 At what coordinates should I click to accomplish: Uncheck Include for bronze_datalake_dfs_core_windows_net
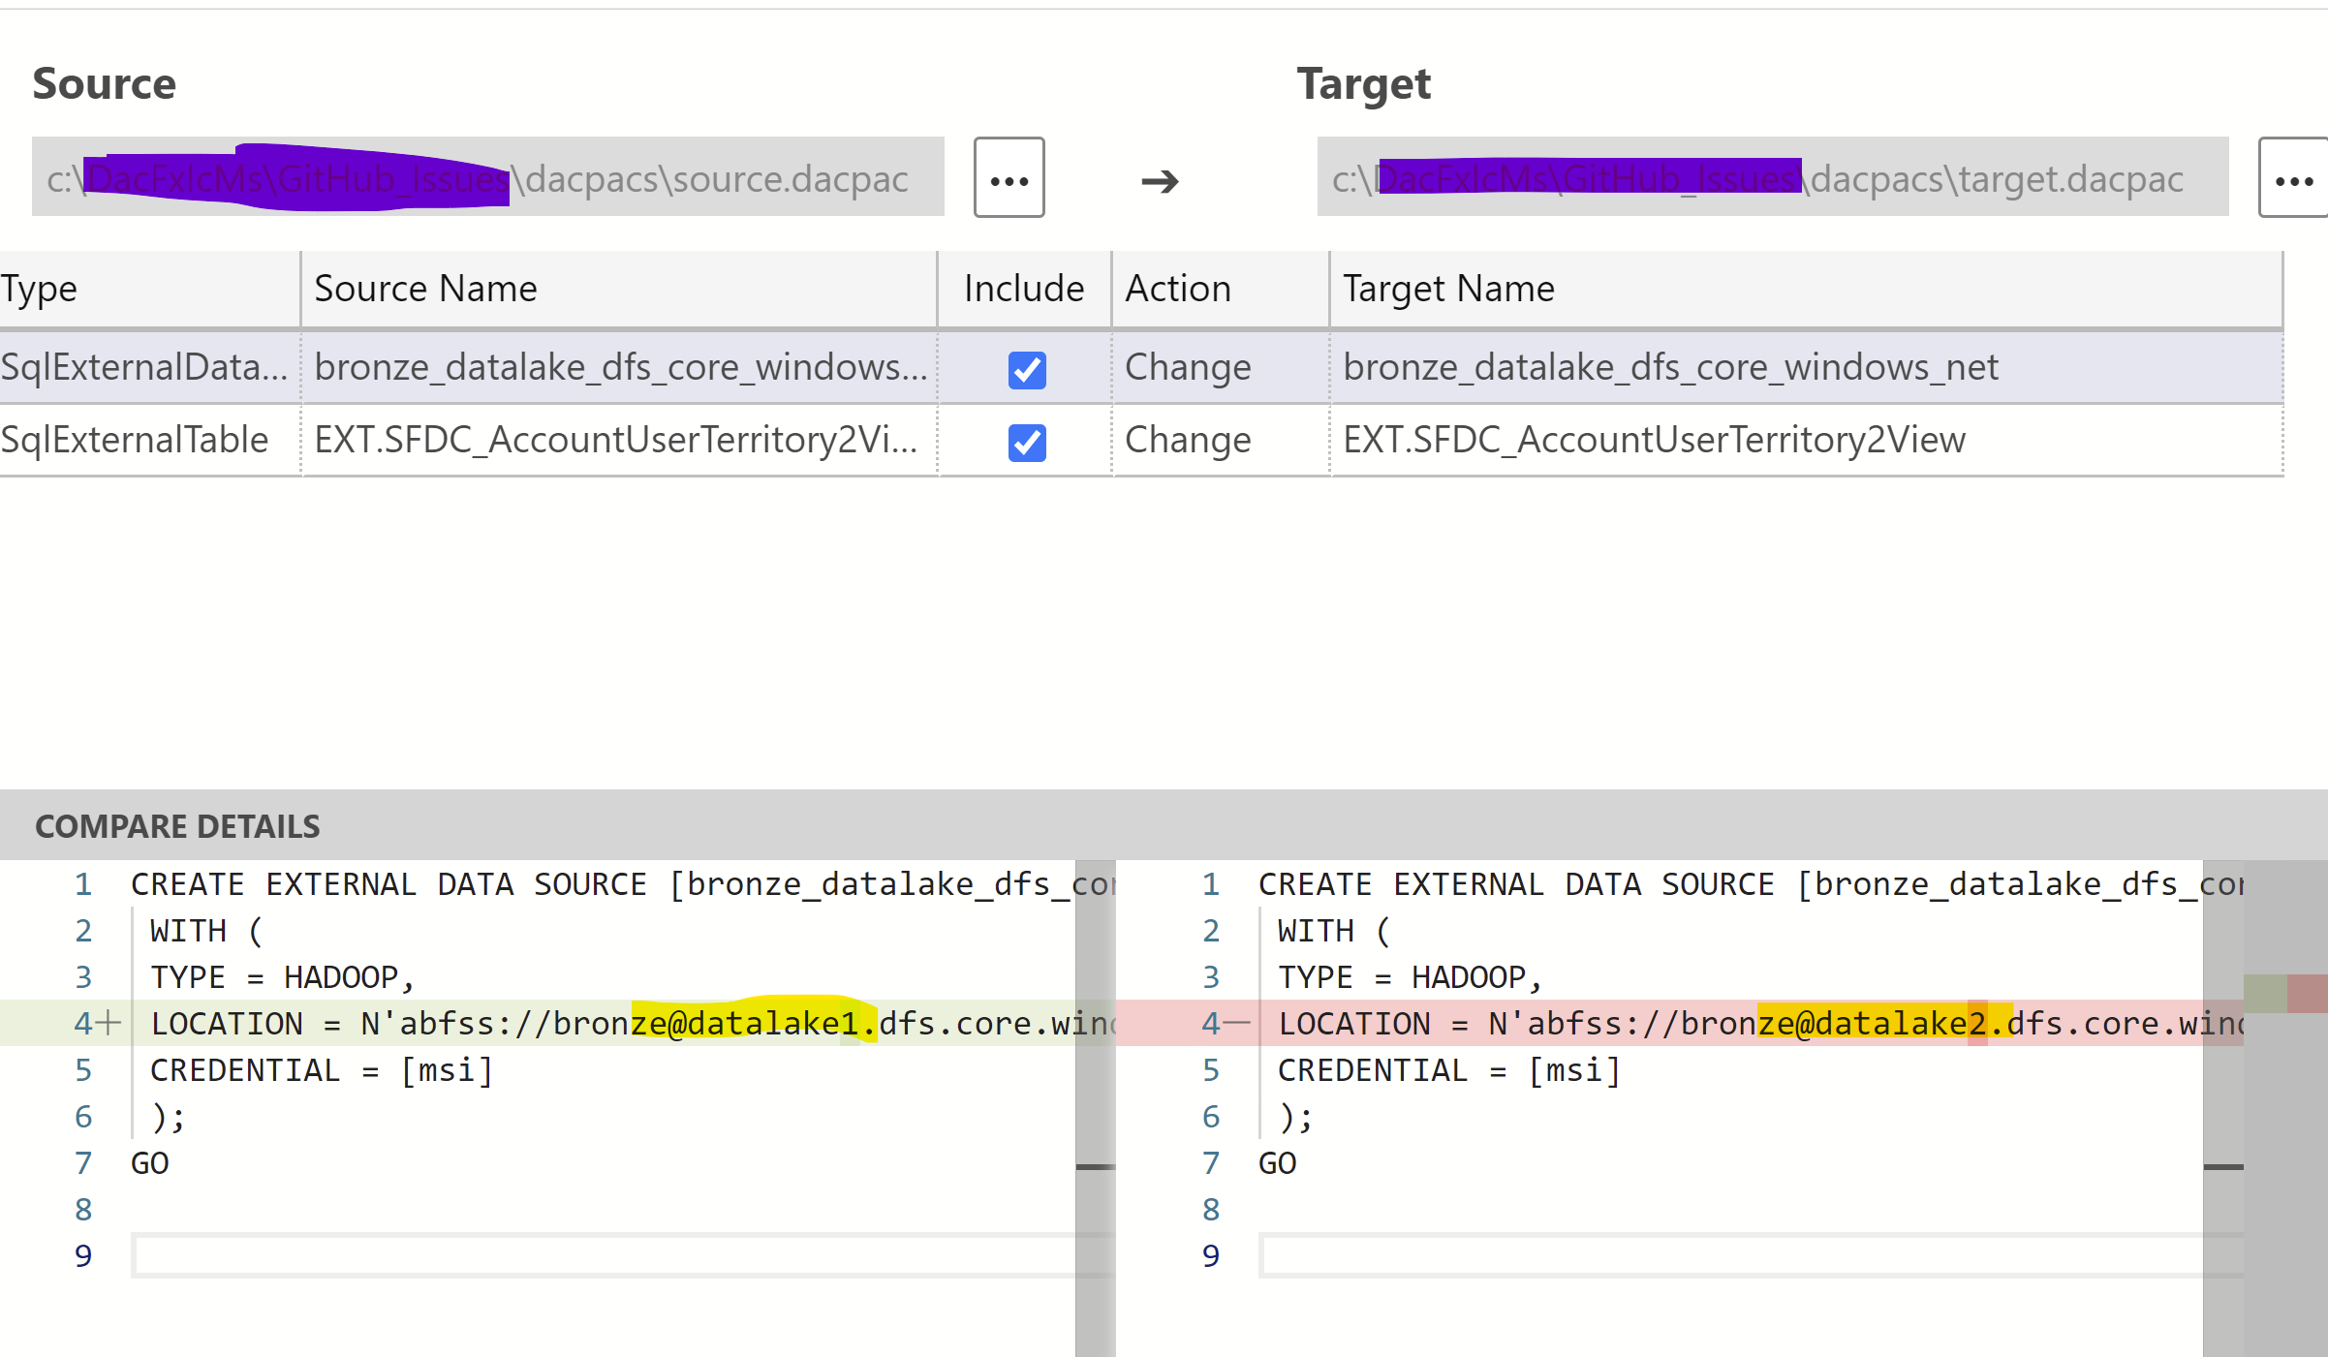tap(1027, 370)
